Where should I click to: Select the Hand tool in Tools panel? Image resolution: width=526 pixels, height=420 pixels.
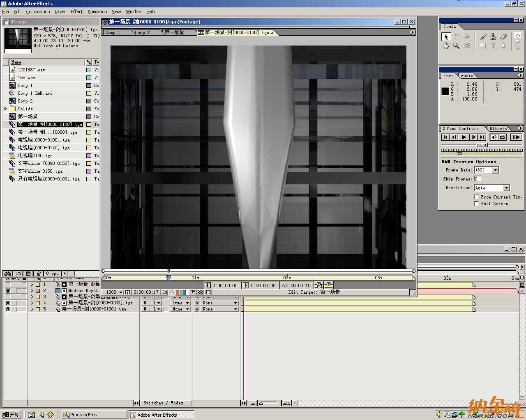(446, 46)
